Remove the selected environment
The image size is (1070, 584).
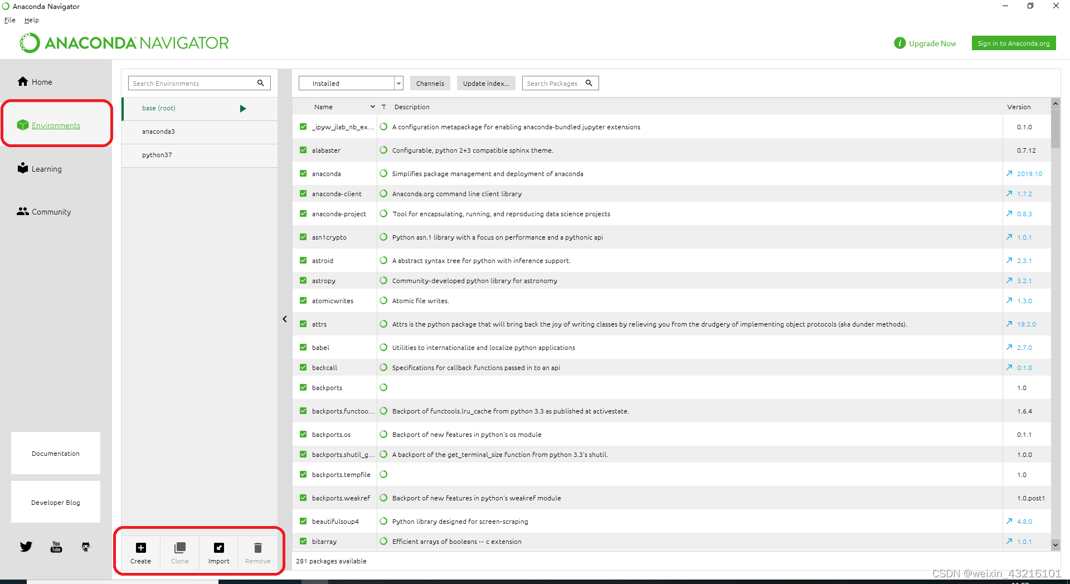(258, 553)
